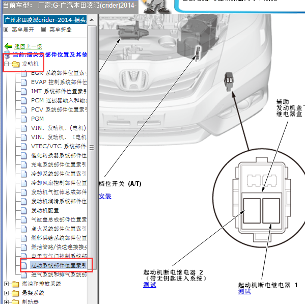The height and width of the screenshot is (304, 305).
Task: Click document icon beside 发动机配置
Action: tap(24, 210)
